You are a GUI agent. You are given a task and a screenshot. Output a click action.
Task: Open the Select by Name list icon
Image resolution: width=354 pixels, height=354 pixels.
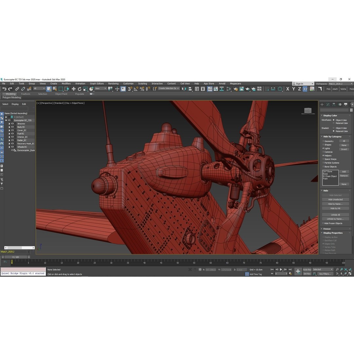pyautogui.click(x=55, y=89)
